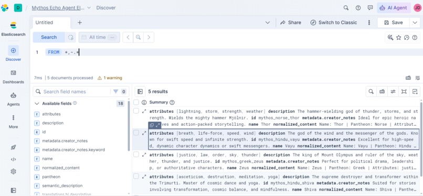The height and width of the screenshot is (196, 423).
Task: Zoom out the time range
Action: click(138, 37)
